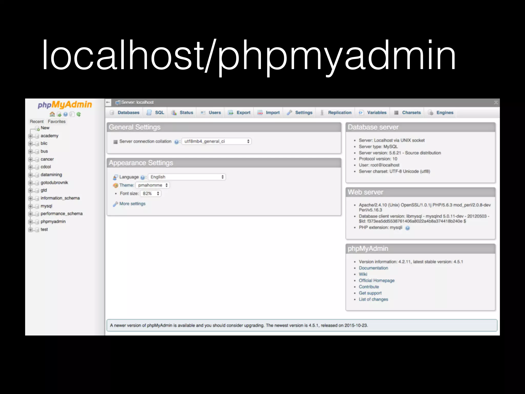525x394 pixels.
Task: Click the new database icon beside New
Action: click(x=37, y=129)
